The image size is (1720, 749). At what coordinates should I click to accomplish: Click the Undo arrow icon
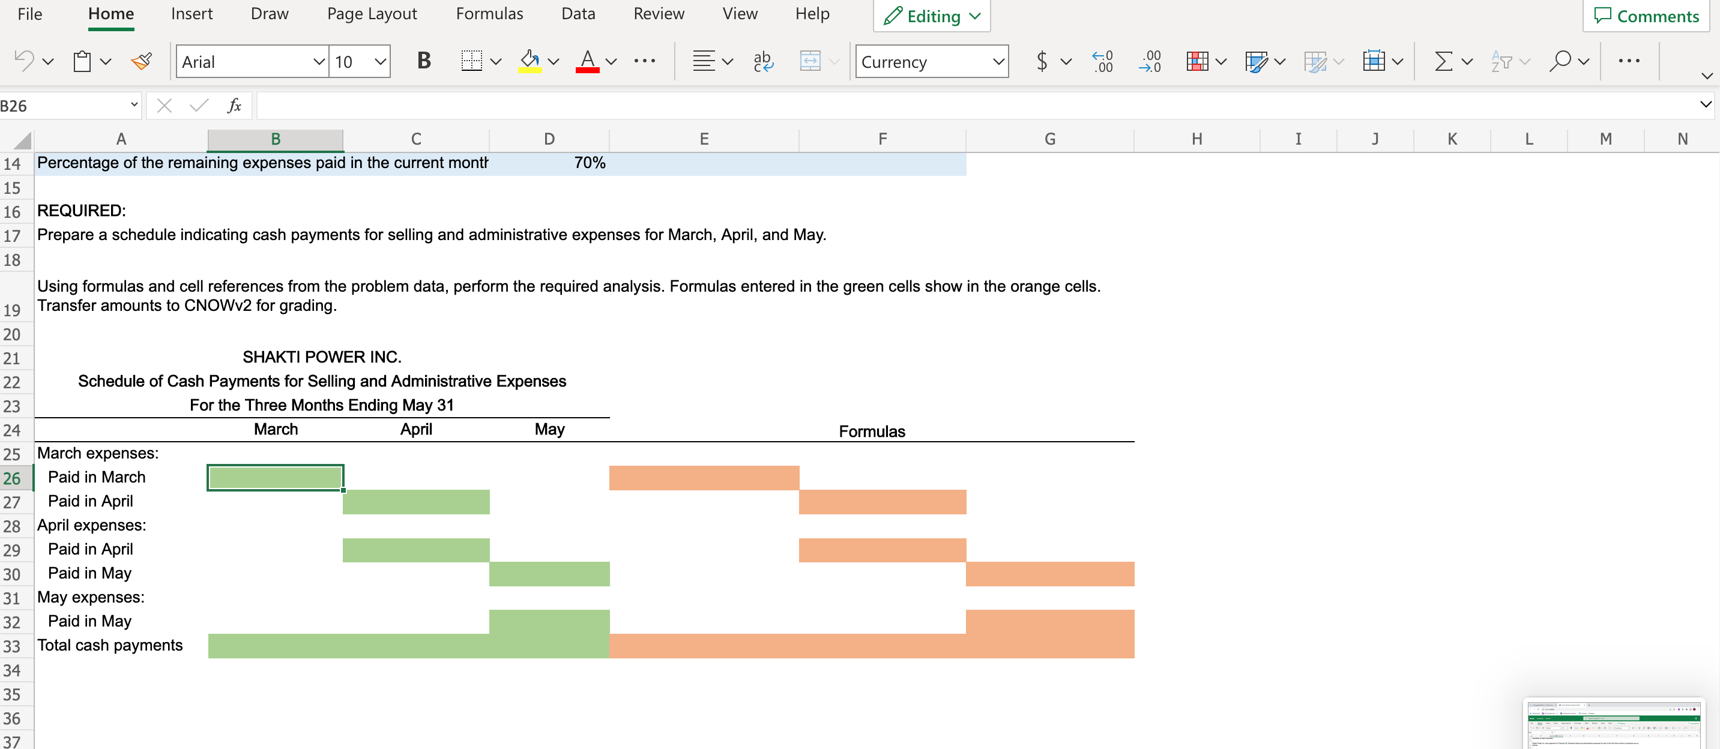point(24,61)
